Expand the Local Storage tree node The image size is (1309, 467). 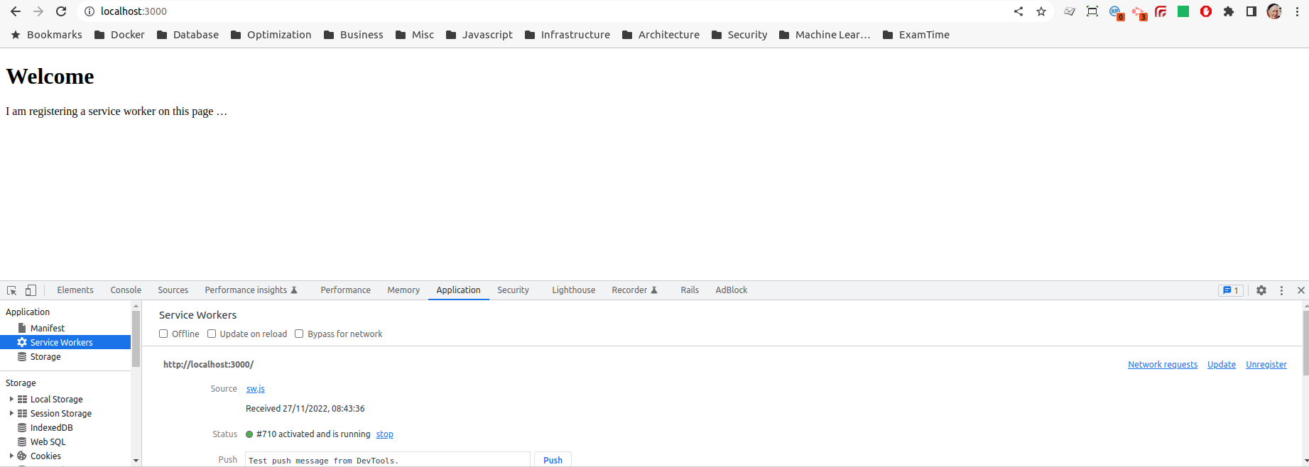[x=11, y=399]
